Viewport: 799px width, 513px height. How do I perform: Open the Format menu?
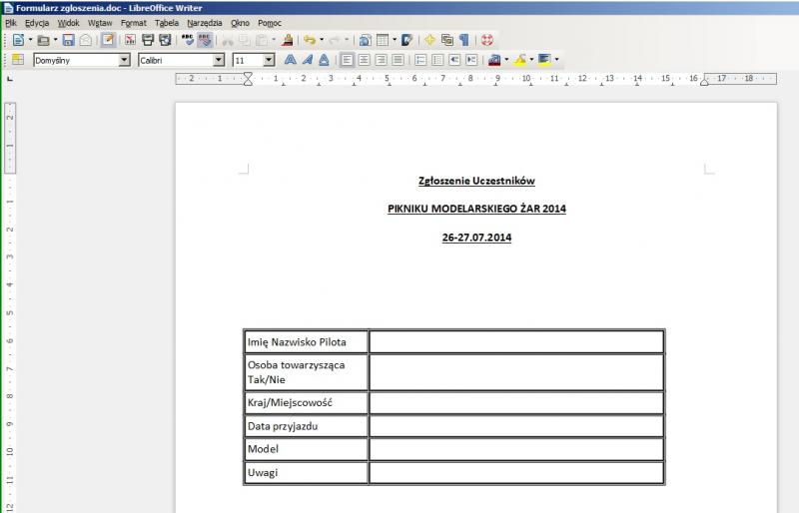click(x=133, y=22)
